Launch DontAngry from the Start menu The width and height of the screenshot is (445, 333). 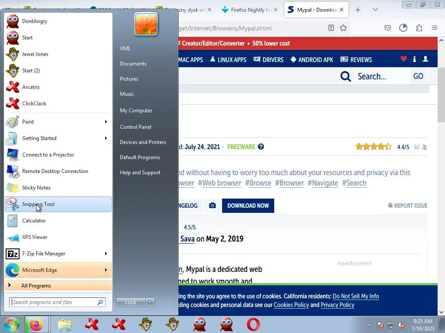(58, 21)
